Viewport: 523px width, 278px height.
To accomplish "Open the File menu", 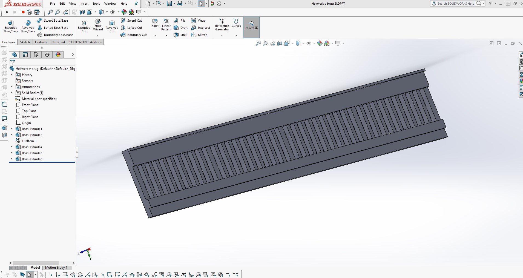I will point(53,4).
